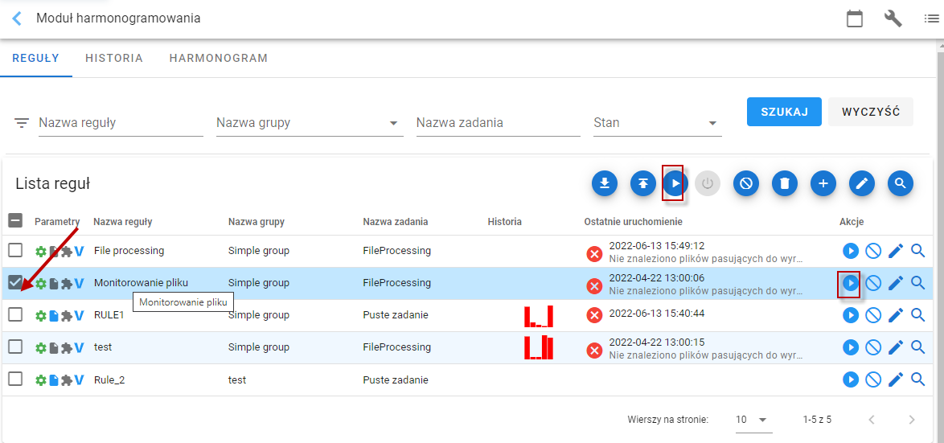Click the SZUKAJ button
This screenshot has height=443, width=944.
tap(784, 112)
